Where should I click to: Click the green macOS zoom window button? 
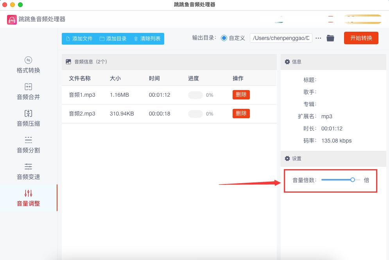click(x=20, y=4)
